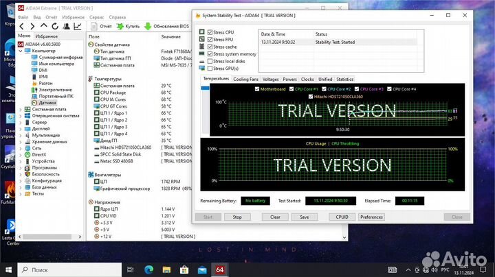495x277 pixels.
Task: Open Task View in the taskbar
Action: pos(130,269)
